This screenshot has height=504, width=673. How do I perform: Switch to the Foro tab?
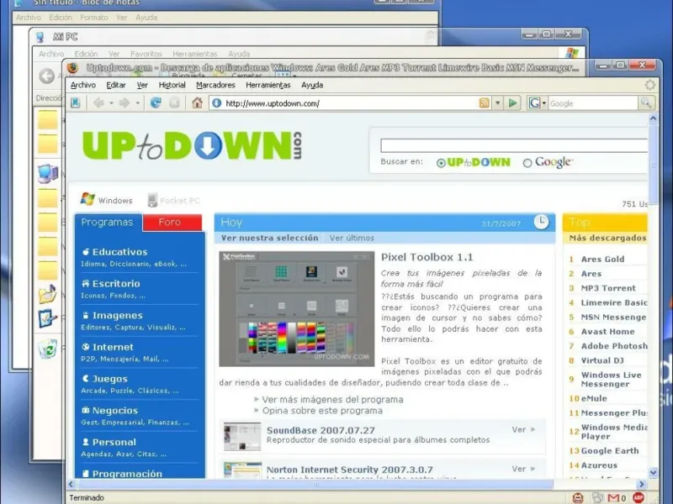click(172, 222)
